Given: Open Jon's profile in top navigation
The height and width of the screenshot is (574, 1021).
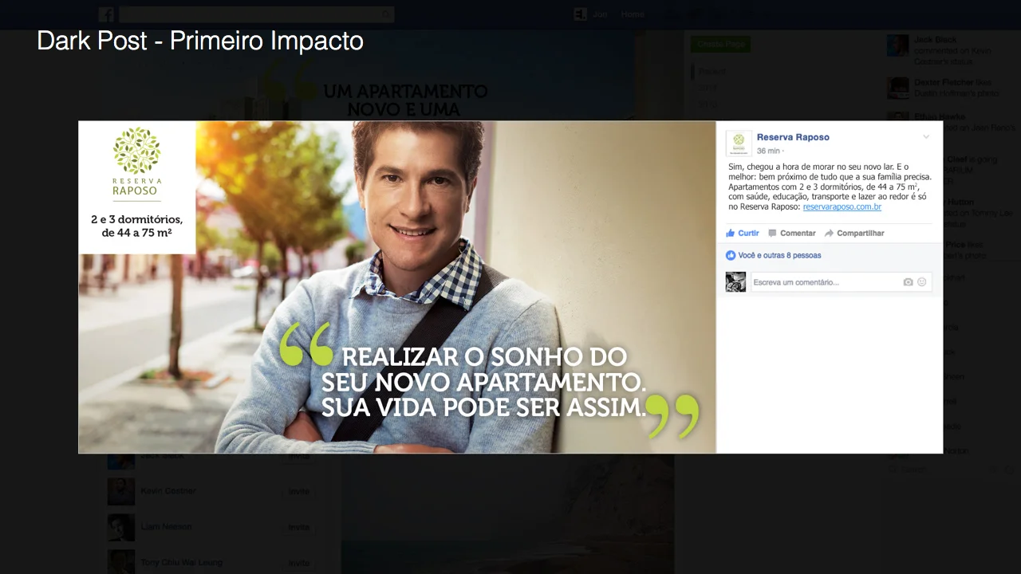Looking at the screenshot, I should [x=591, y=14].
